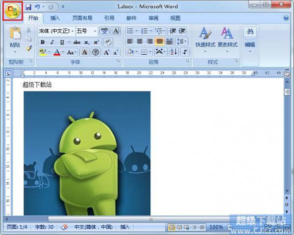
Task: Open line spacing options
Action: (181, 42)
